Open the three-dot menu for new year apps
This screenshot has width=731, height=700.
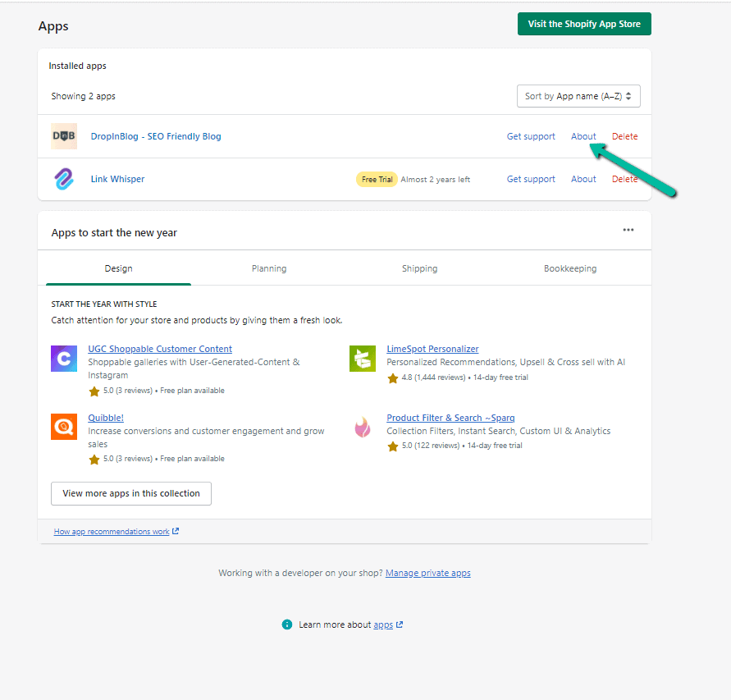[628, 230]
